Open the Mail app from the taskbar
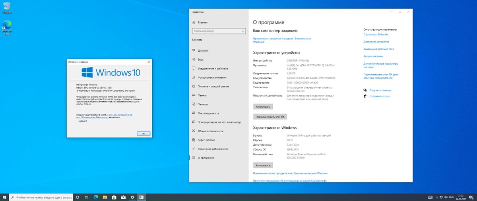Viewport: 477px width, 201px height. 123,197
